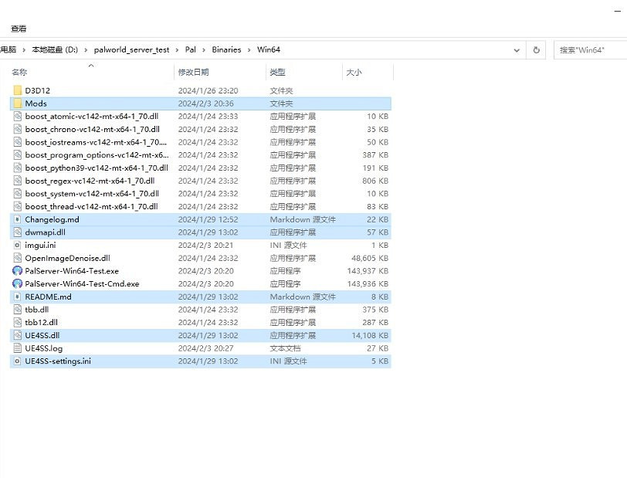The width and height of the screenshot is (627, 478).
Task: Navigate to the Pal breadcrumb folder
Action: tap(190, 50)
